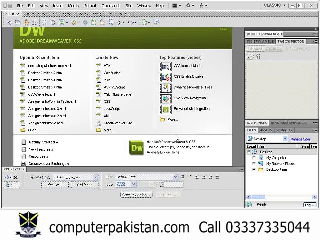Click the Align Center icon in Properties
Image resolution: width=320 pixels, height=240 pixels.
click(x=204, y=177)
